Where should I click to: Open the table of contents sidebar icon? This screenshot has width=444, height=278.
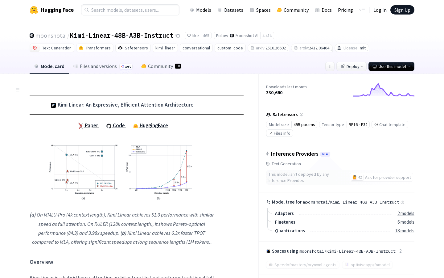coord(18,90)
